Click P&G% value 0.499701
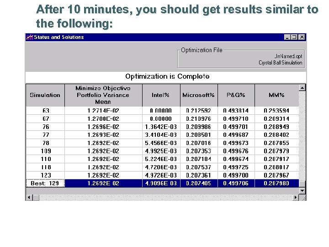 (236, 127)
